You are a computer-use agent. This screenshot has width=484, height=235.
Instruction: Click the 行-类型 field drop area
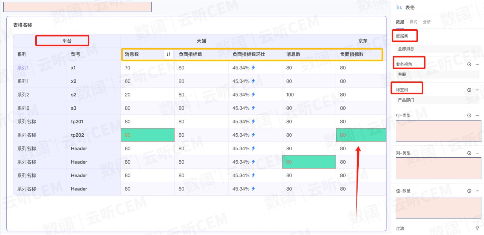coord(438,131)
